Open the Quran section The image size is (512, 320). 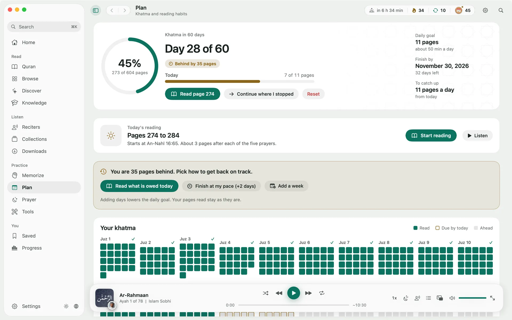44,67
